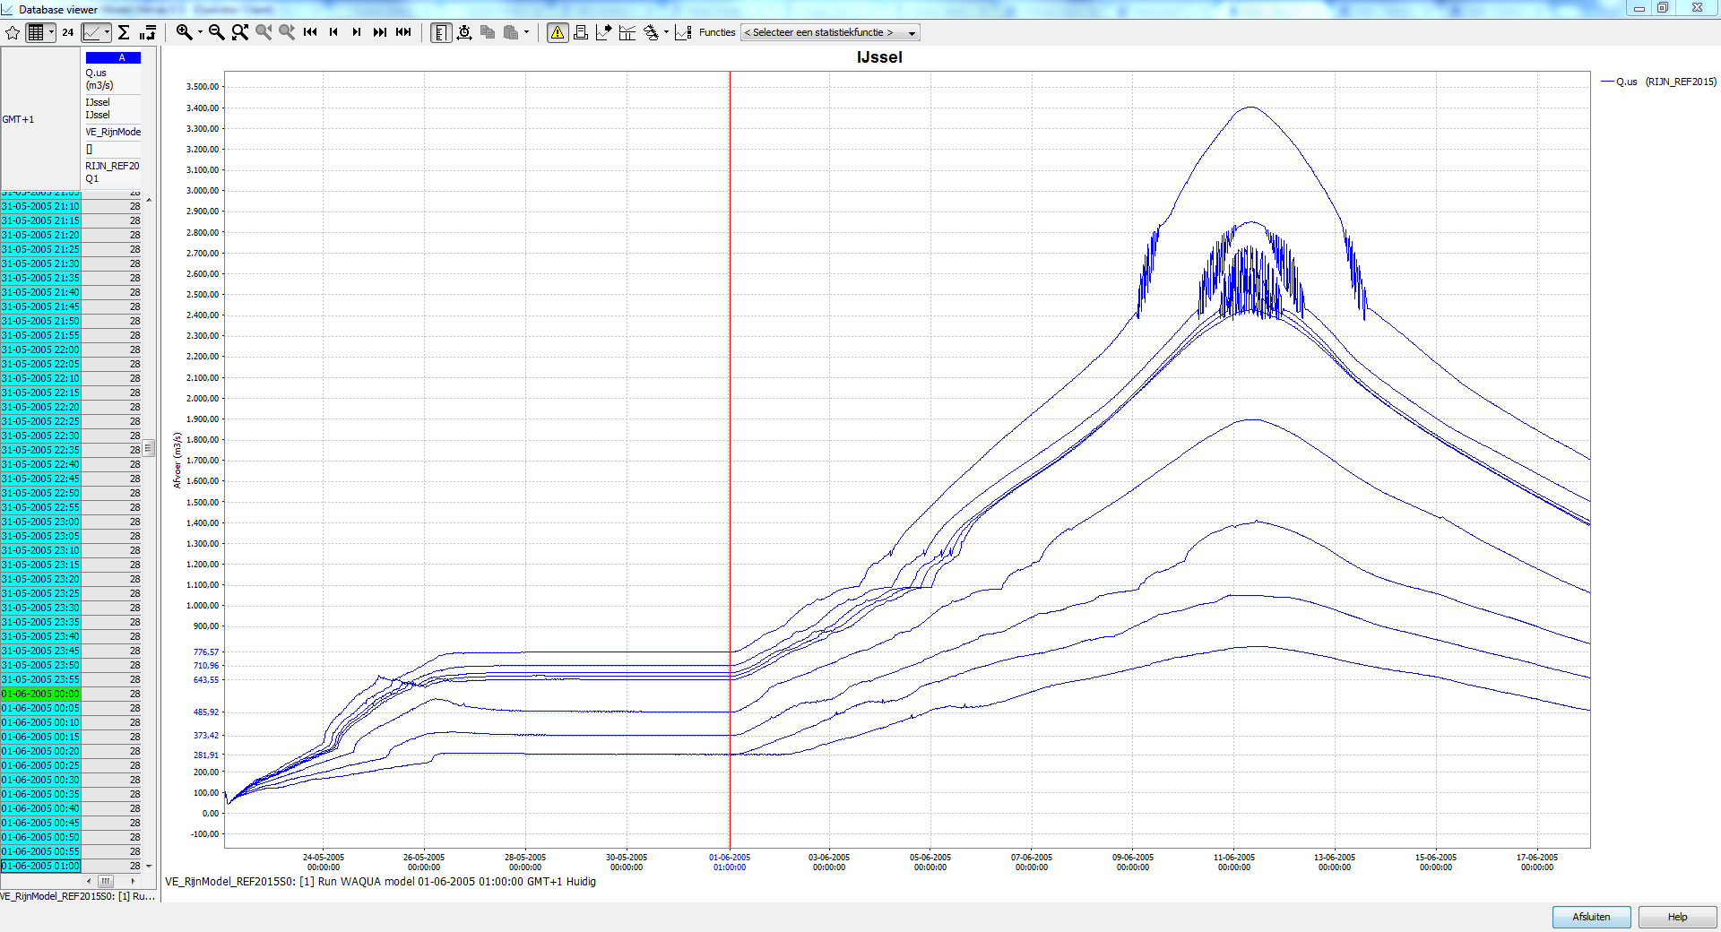Click the sort bars toolbar icon

pos(148,32)
